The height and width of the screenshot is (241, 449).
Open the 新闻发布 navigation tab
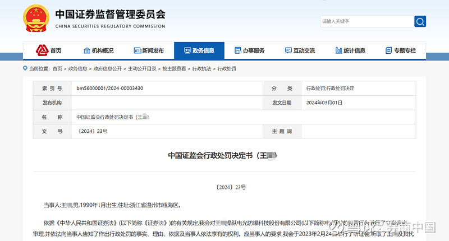[x=149, y=50]
